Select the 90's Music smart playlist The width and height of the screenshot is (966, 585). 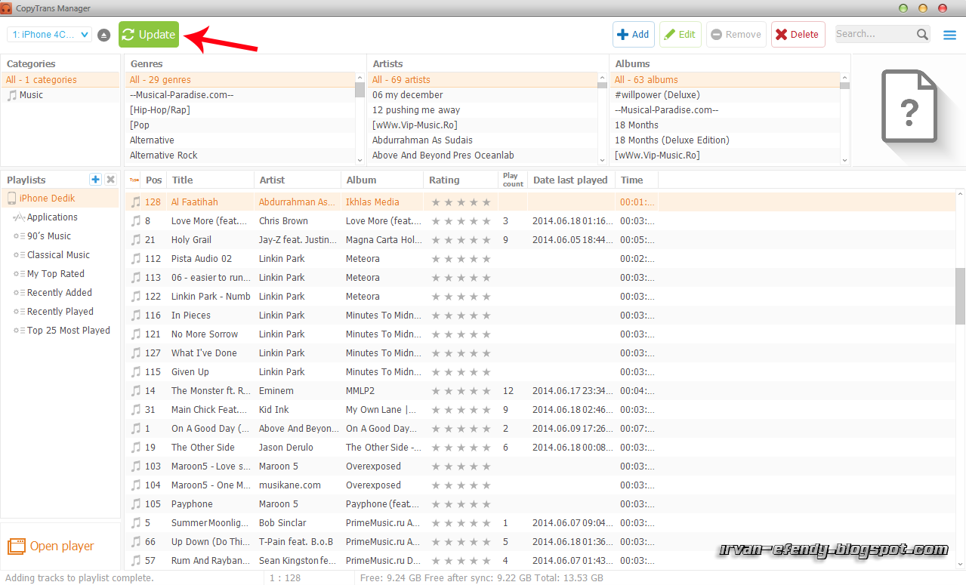tap(60, 236)
